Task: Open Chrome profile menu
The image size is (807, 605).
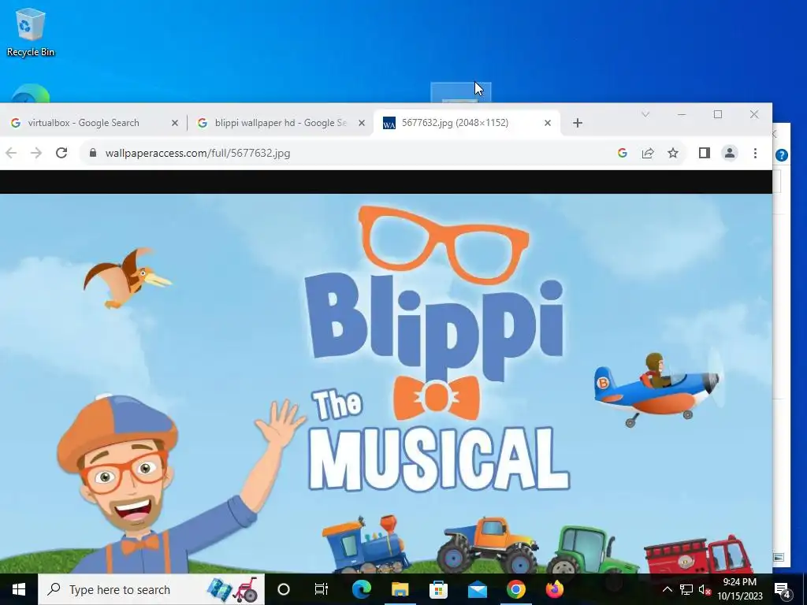Action: (x=730, y=153)
